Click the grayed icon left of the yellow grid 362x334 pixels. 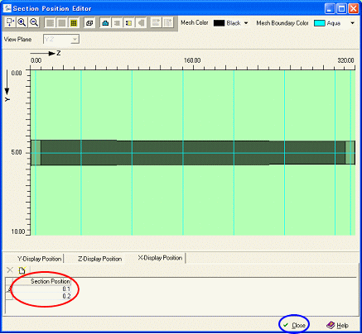(x=62, y=23)
